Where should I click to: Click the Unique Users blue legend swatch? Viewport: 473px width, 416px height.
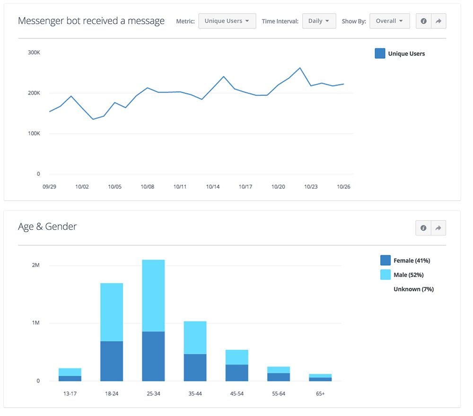coord(380,53)
